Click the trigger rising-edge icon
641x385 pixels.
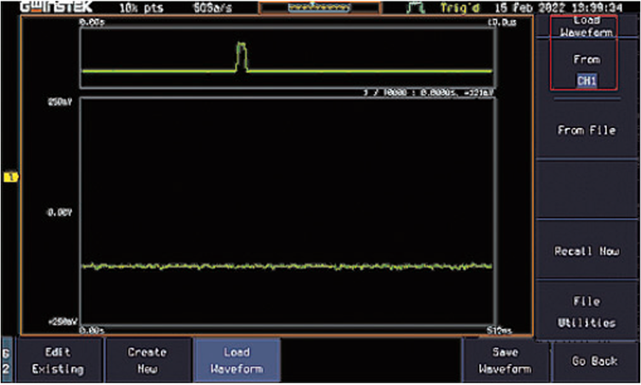point(416,7)
